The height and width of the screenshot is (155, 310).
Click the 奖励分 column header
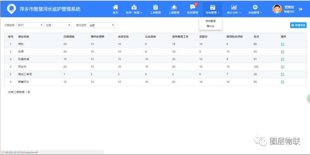tap(203, 37)
